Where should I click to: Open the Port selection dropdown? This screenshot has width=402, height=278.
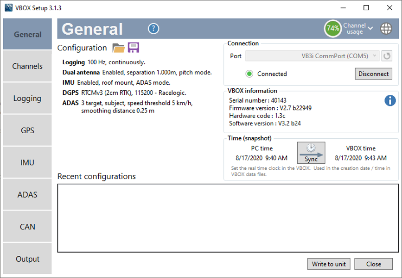tap(312, 56)
